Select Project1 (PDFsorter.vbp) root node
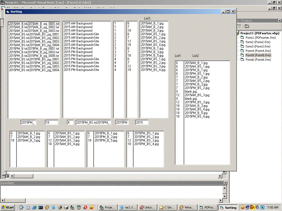This screenshot has width=282, height=211. [260, 33]
